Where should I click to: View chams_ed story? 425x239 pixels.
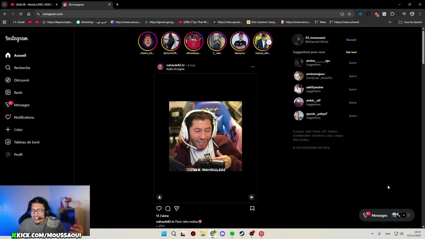147,41
